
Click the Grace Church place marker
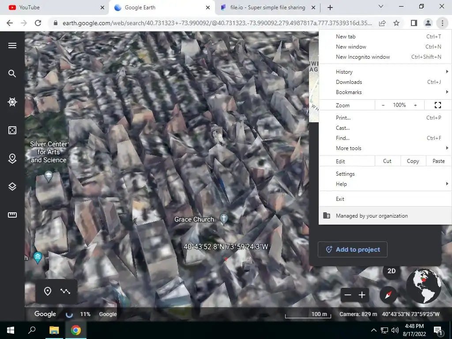point(224,218)
